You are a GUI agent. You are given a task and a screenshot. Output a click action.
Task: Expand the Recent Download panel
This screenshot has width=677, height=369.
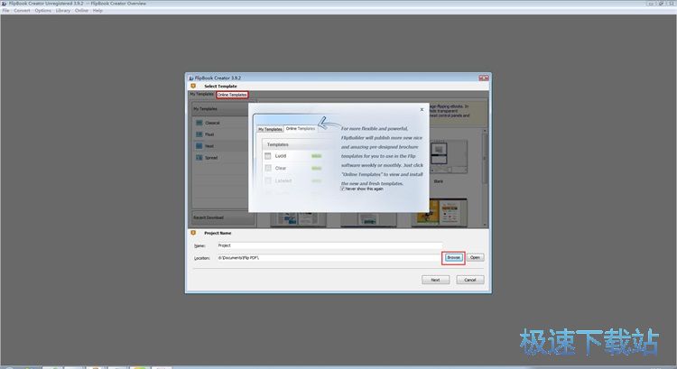pyautogui.click(x=223, y=217)
